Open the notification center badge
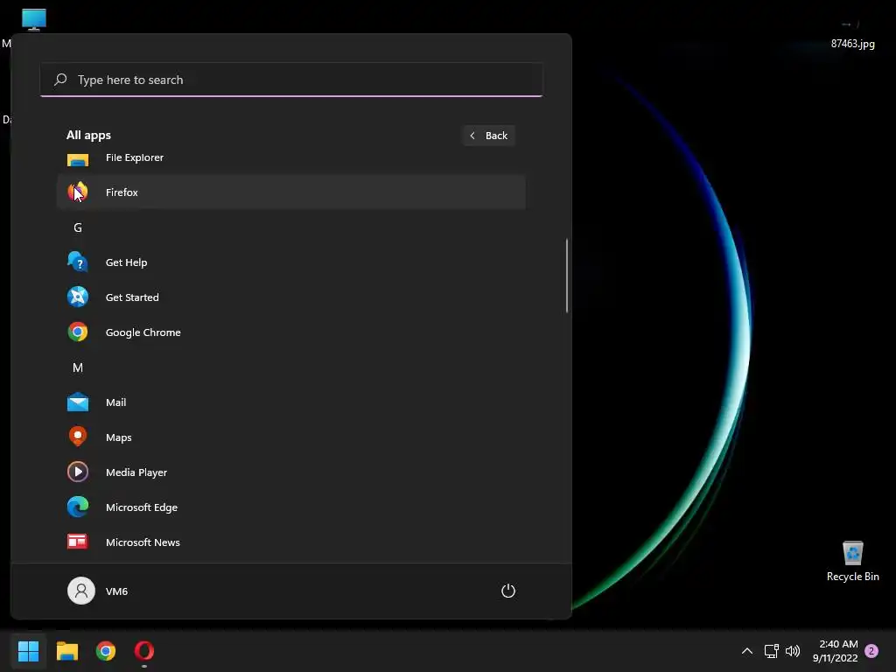Image resolution: width=896 pixels, height=672 pixels. (x=871, y=651)
